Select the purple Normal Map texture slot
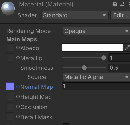The height and width of the screenshot is (125, 130). coord(10,86)
